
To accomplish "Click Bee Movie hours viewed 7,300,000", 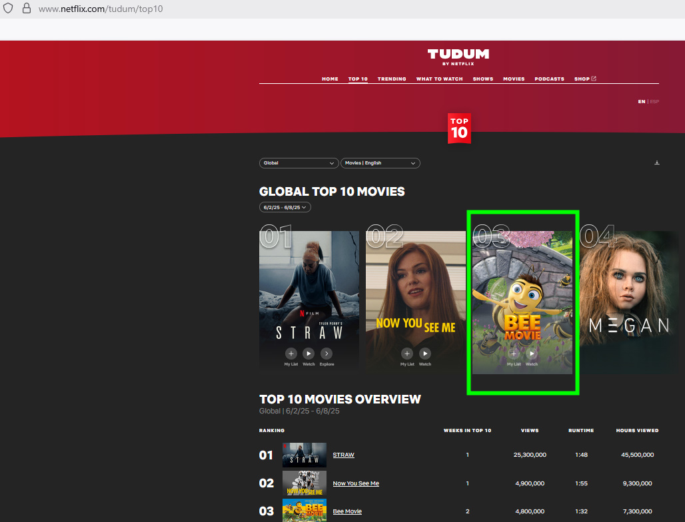I will tap(638, 511).
